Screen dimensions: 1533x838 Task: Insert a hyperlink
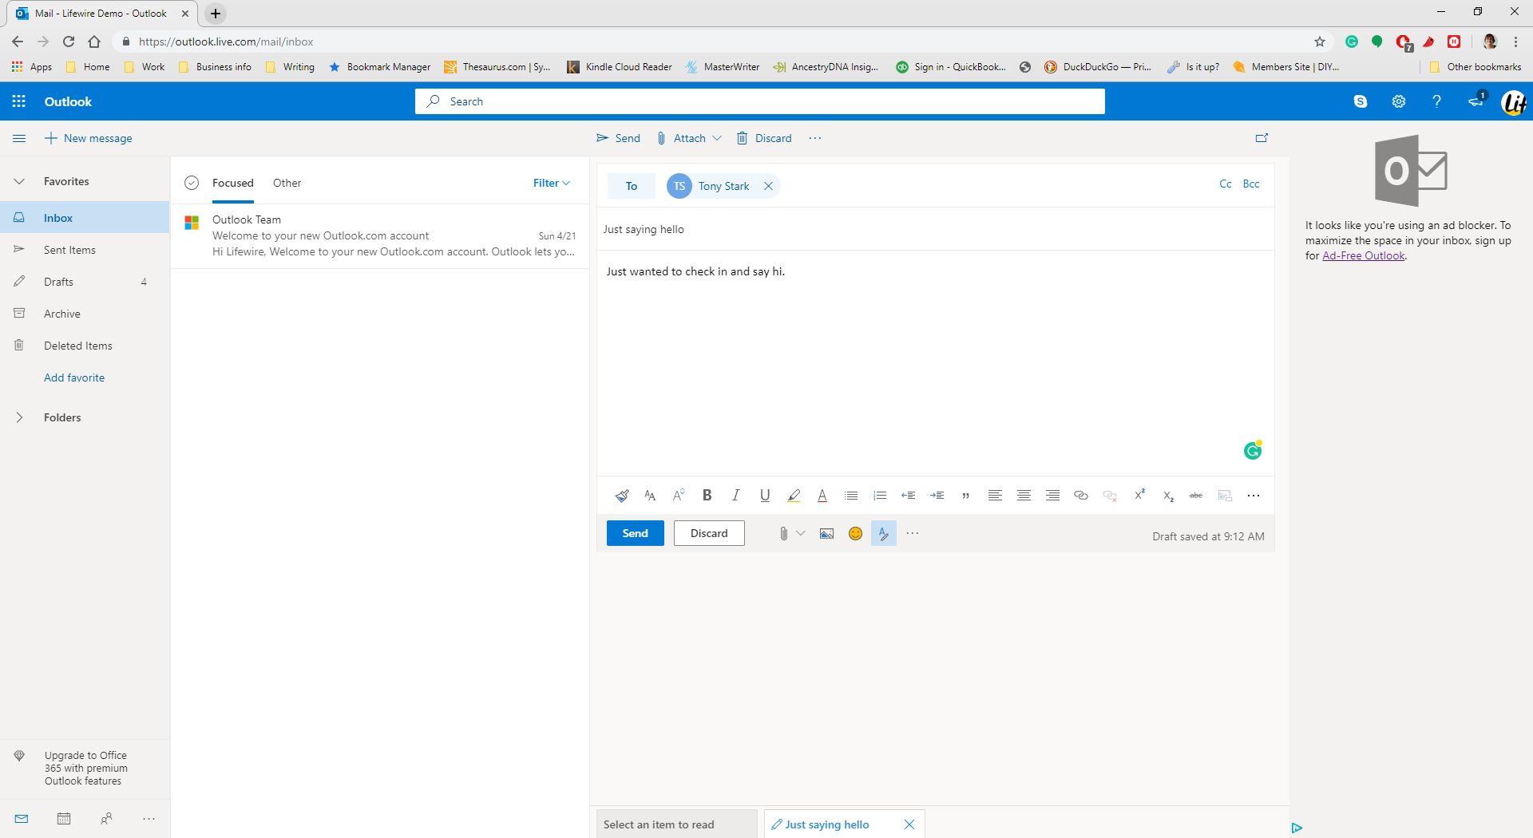[1081, 496]
